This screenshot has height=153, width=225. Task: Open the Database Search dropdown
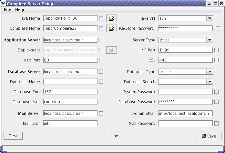pos(210,82)
